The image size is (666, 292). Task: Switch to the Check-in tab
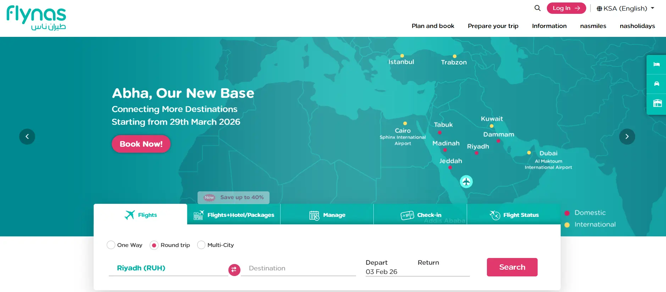[x=420, y=215]
